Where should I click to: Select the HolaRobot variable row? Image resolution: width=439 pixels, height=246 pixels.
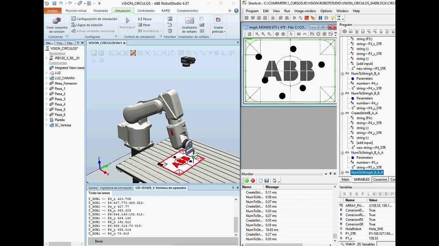click(367, 229)
